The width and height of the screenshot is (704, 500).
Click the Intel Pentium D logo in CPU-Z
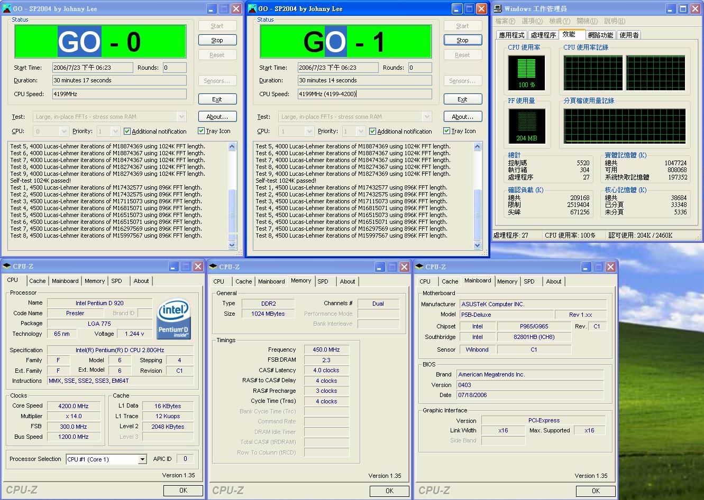[x=174, y=319]
